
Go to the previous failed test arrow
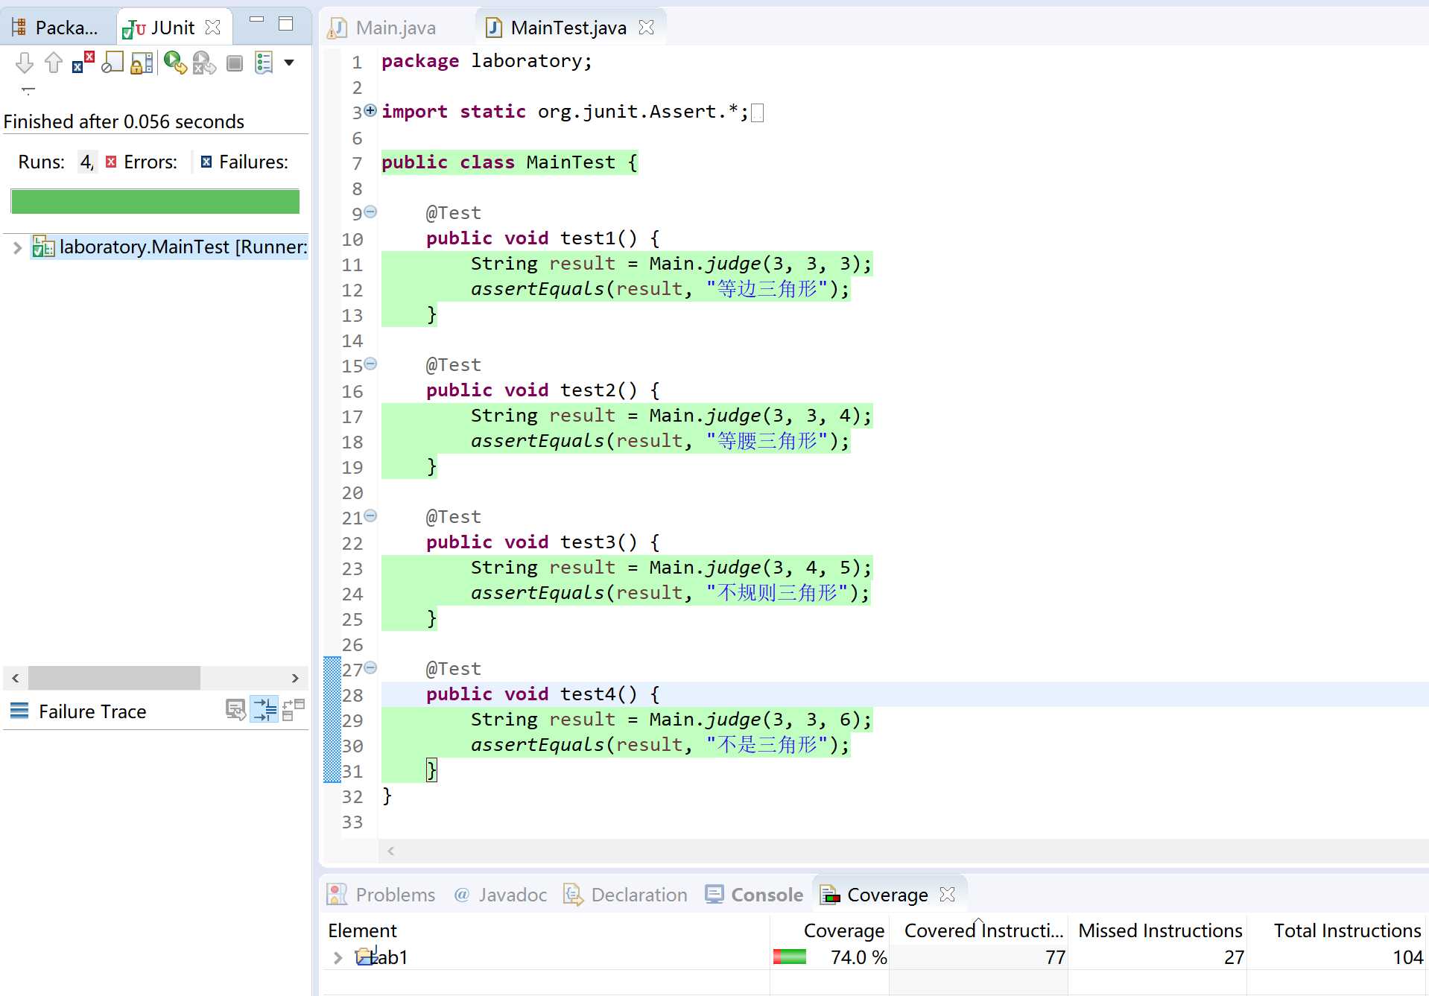(x=53, y=63)
